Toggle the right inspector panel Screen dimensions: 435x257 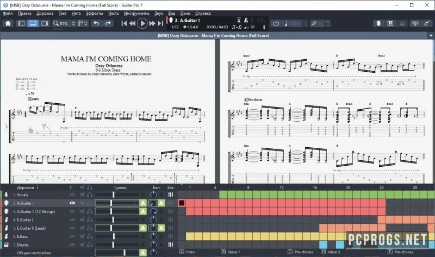[45, 23]
